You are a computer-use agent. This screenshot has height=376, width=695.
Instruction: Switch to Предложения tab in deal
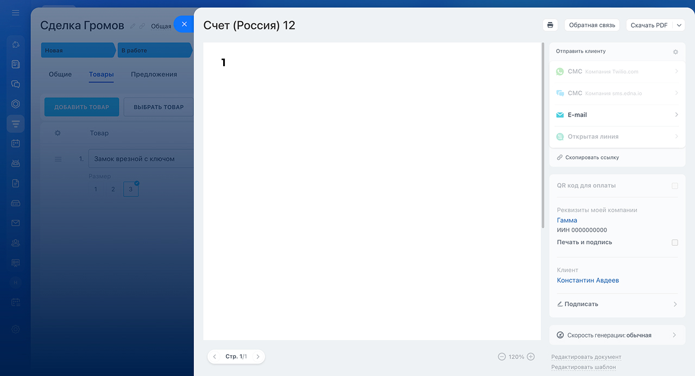(154, 74)
